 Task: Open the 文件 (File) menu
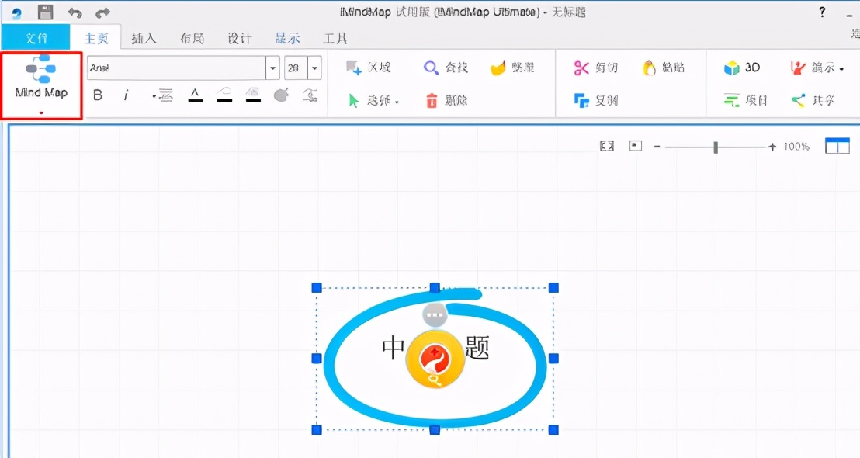point(36,38)
